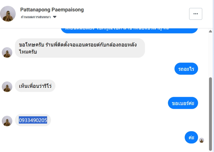Open the three-dot conversation options button

[x=196, y=14]
